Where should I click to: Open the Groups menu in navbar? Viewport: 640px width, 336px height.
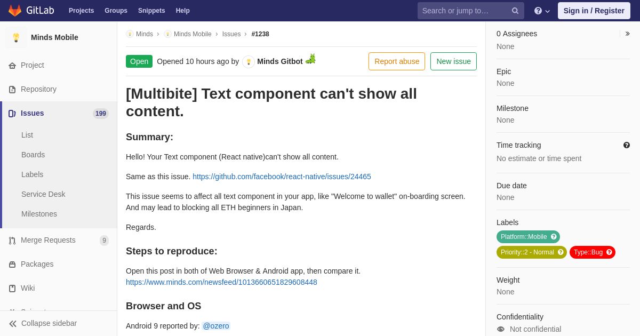(116, 11)
